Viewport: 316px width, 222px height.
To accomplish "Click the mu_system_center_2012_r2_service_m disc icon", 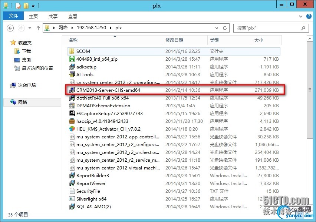I will point(72,160).
